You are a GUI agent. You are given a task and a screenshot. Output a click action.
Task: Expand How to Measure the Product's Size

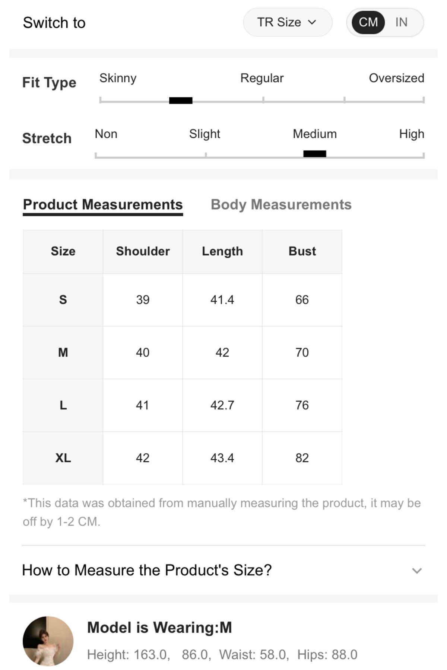pos(223,570)
